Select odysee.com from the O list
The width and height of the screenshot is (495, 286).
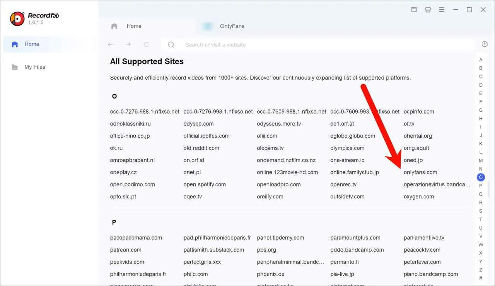[x=198, y=123]
